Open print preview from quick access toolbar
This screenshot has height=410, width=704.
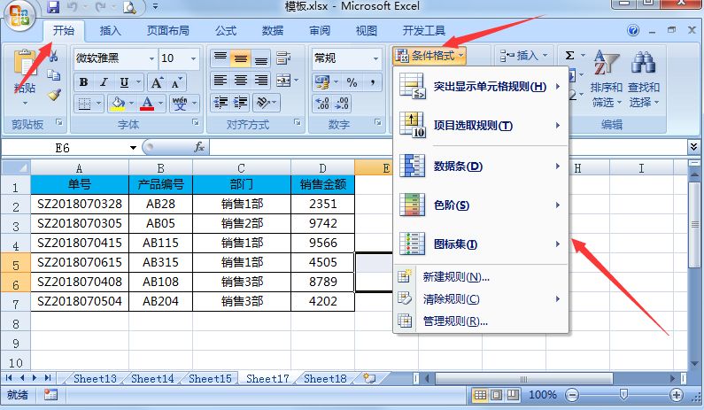coord(129,7)
